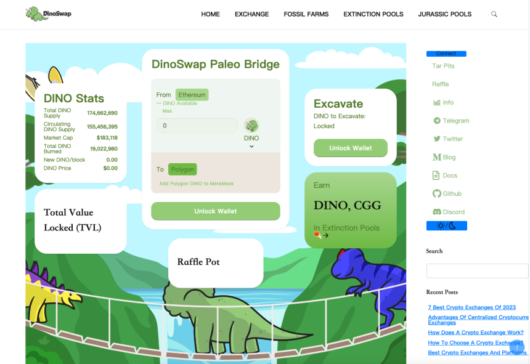Open the search magnifier icon
530x364 pixels.
click(494, 14)
